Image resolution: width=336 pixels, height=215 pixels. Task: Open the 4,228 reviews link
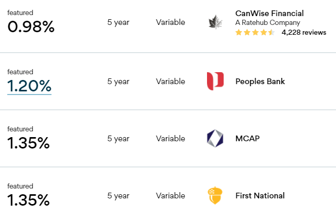(x=304, y=33)
